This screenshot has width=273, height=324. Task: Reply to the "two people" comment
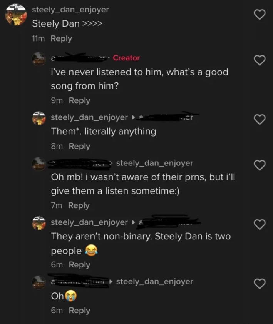[79, 265]
